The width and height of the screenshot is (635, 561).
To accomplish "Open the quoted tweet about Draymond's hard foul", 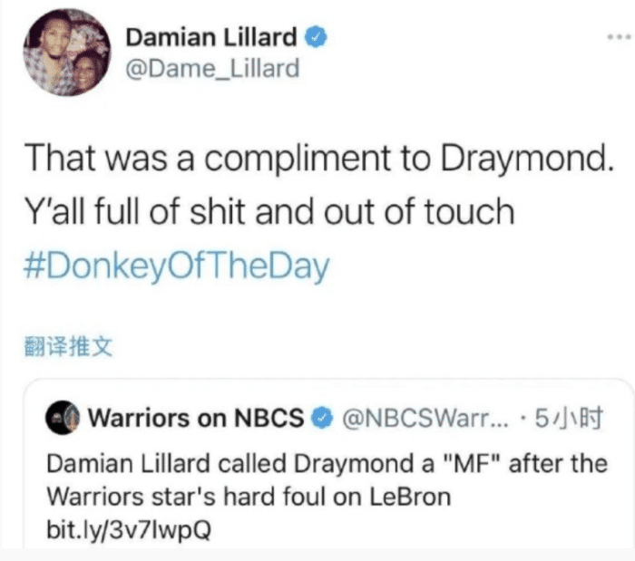I will (328, 463).
